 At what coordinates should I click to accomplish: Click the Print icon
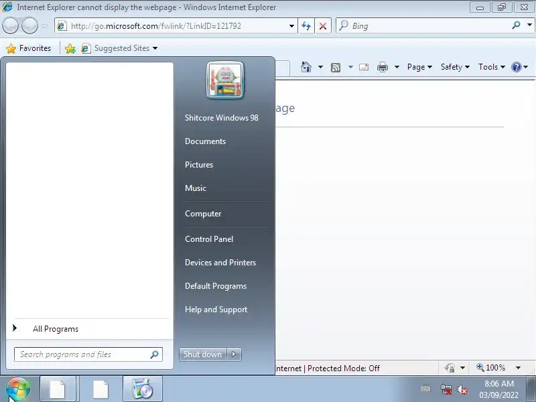click(x=383, y=67)
